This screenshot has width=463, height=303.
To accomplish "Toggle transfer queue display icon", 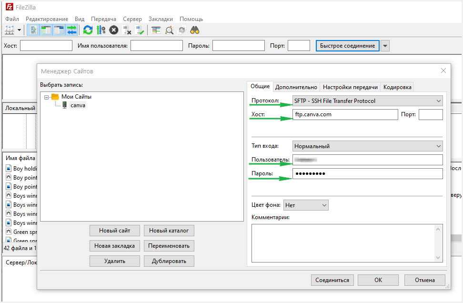I will pos(71,30).
